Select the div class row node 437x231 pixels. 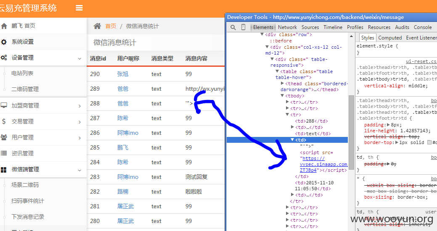tap(289, 34)
